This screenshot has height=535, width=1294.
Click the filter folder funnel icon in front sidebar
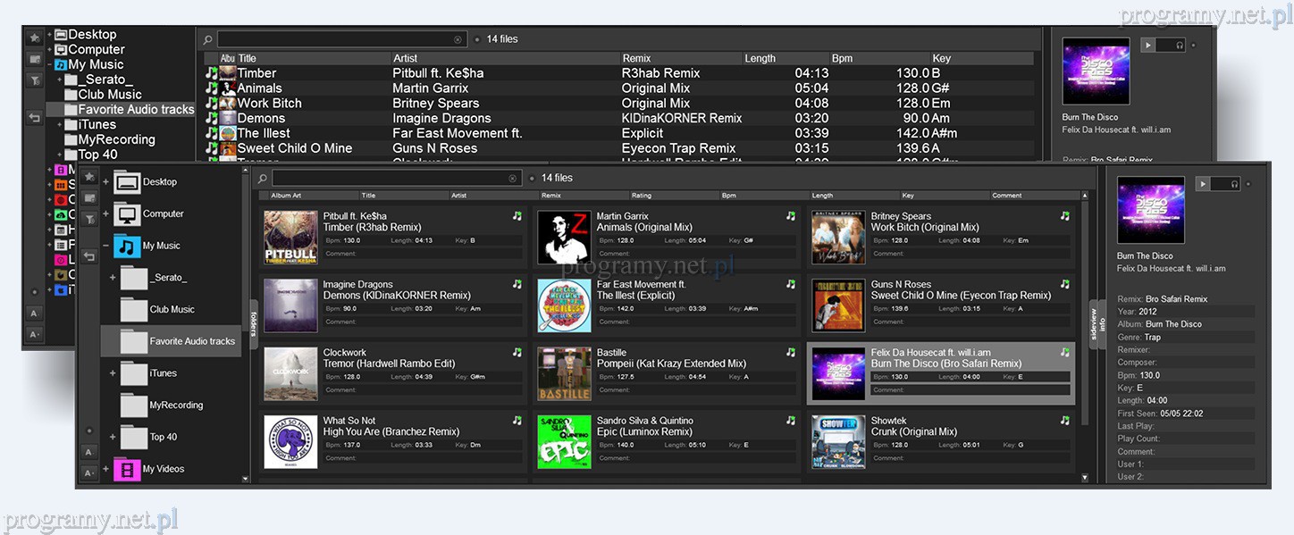click(88, 219)
